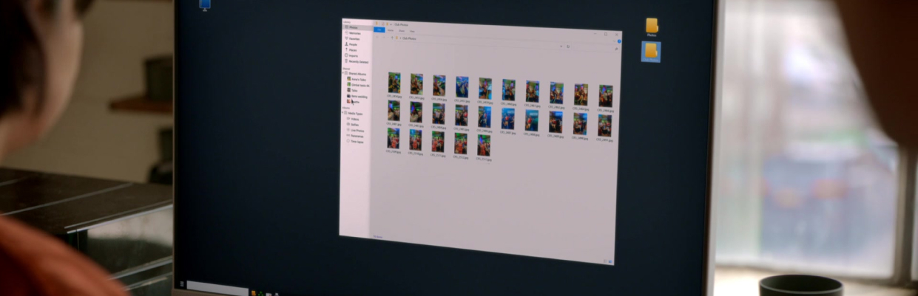Image resolution: width=918 pixels, height=296 pixels.
Task: Click the Up folder arrow
Action: click(392, 38)
